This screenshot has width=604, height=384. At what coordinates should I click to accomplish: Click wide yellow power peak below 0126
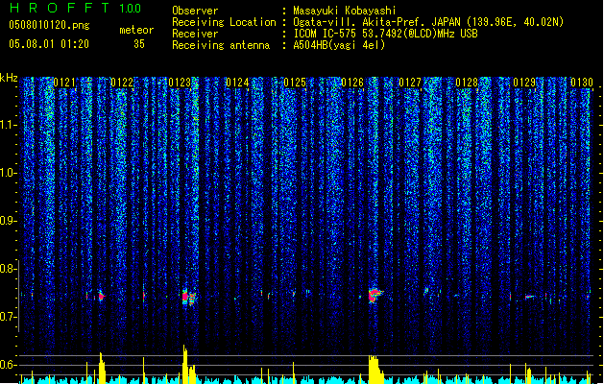[x=375, y=370]
